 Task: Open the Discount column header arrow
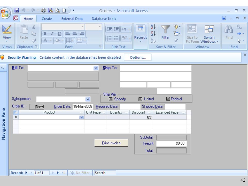[x=149, y=113]
